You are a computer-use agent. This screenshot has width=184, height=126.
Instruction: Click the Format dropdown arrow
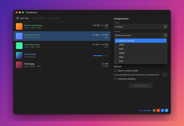(165, 35)
